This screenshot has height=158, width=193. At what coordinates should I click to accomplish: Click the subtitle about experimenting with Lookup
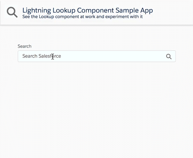tap(82, 16)
